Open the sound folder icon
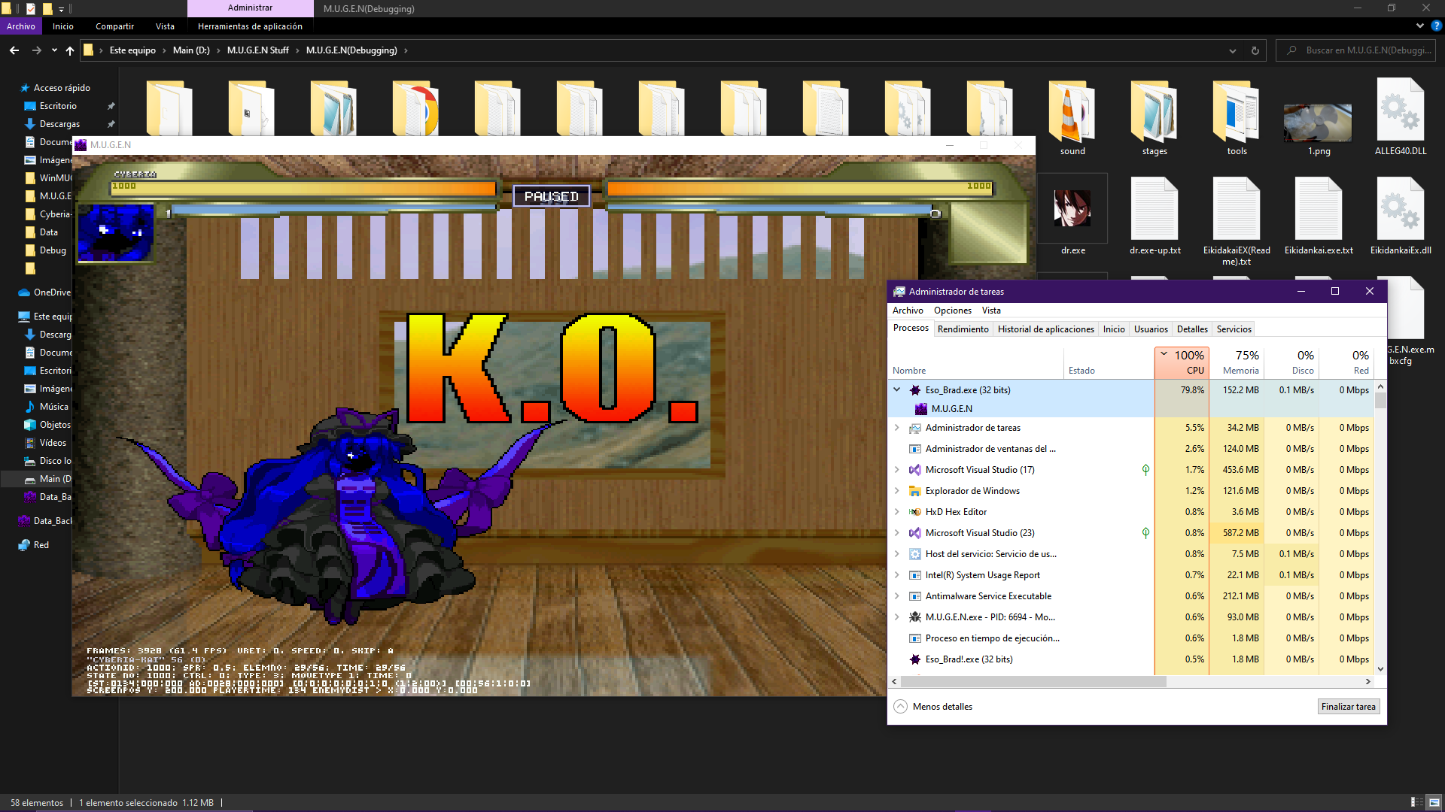 click(1072, 111)
